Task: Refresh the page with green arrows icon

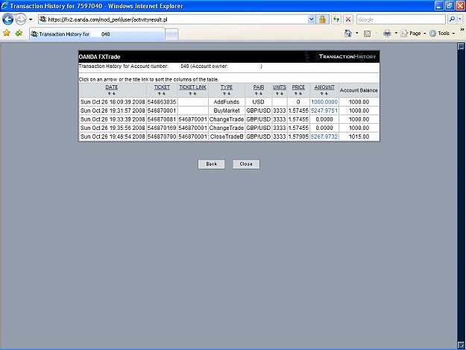Action: point(336,19)
